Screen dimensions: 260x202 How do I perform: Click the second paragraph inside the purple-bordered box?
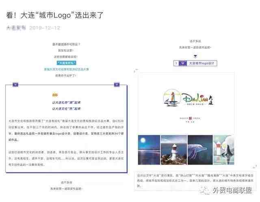point(66,159)
